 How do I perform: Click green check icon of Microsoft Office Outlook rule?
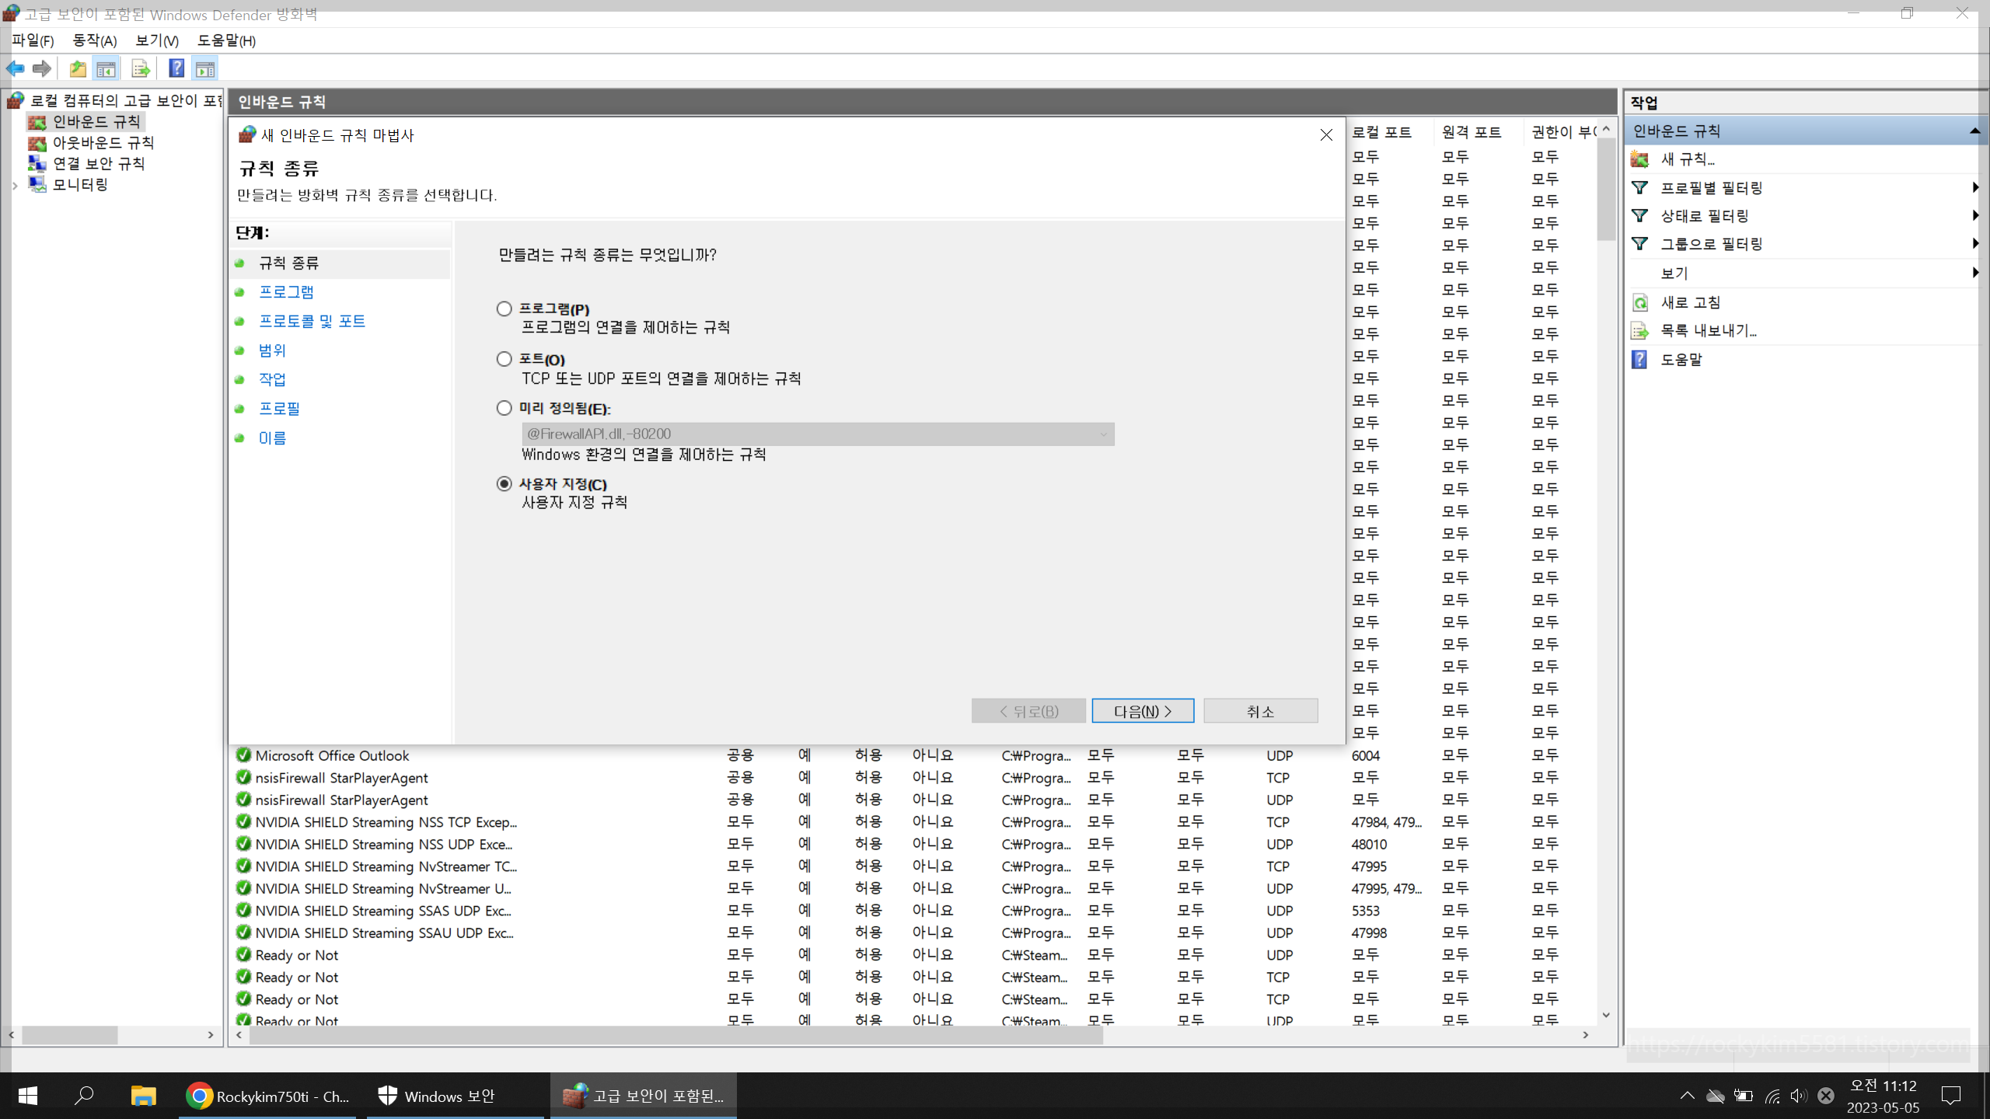point(243,755)
